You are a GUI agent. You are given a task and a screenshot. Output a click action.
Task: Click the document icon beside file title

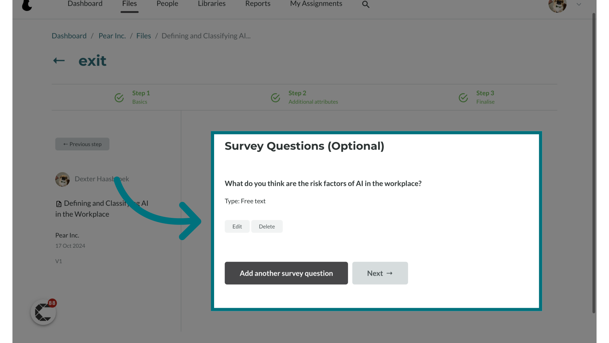click(x=59, y=204)
